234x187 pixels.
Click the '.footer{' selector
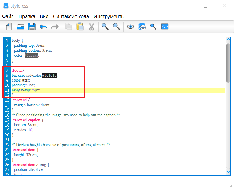(x=18, y=70)
